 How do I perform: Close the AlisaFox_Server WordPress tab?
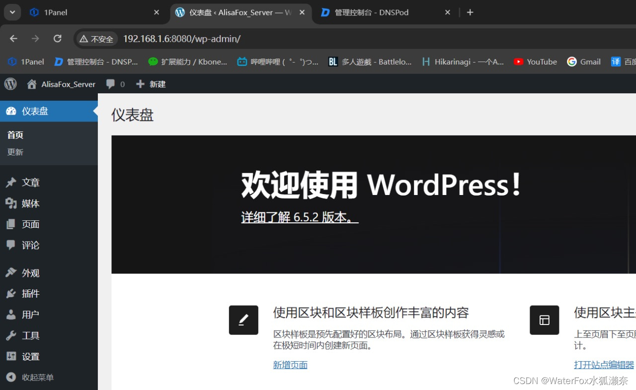[301, 12]
